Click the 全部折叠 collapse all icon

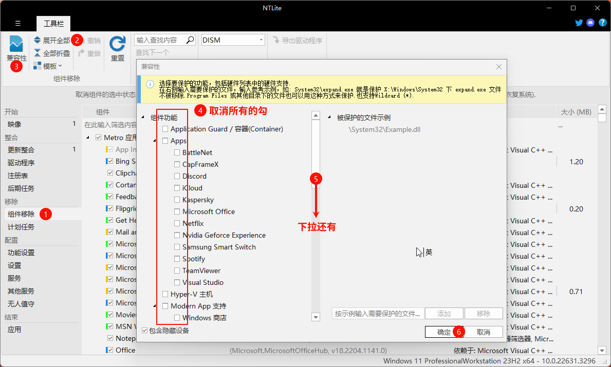38,53
